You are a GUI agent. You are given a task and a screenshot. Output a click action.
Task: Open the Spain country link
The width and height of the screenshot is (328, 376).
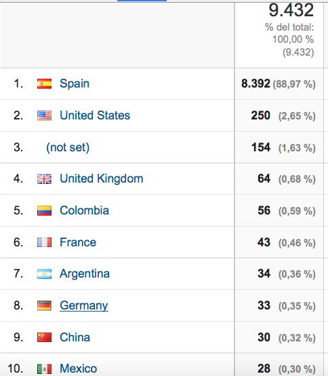(75, 83)
